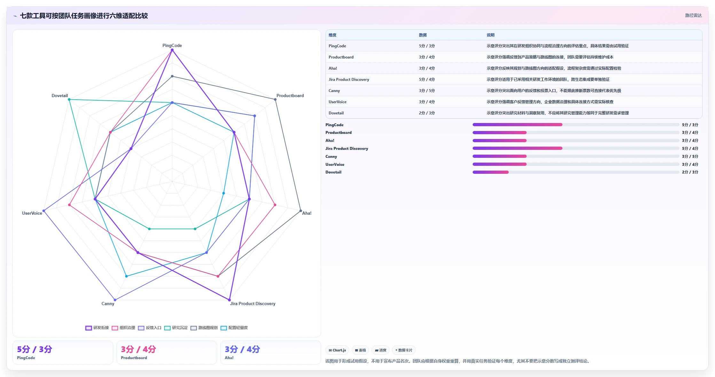The height and width of the screenshot is (377, 715).
Task: Click Canny description about 反馈和投票入口
Action: tap(554, 91)
